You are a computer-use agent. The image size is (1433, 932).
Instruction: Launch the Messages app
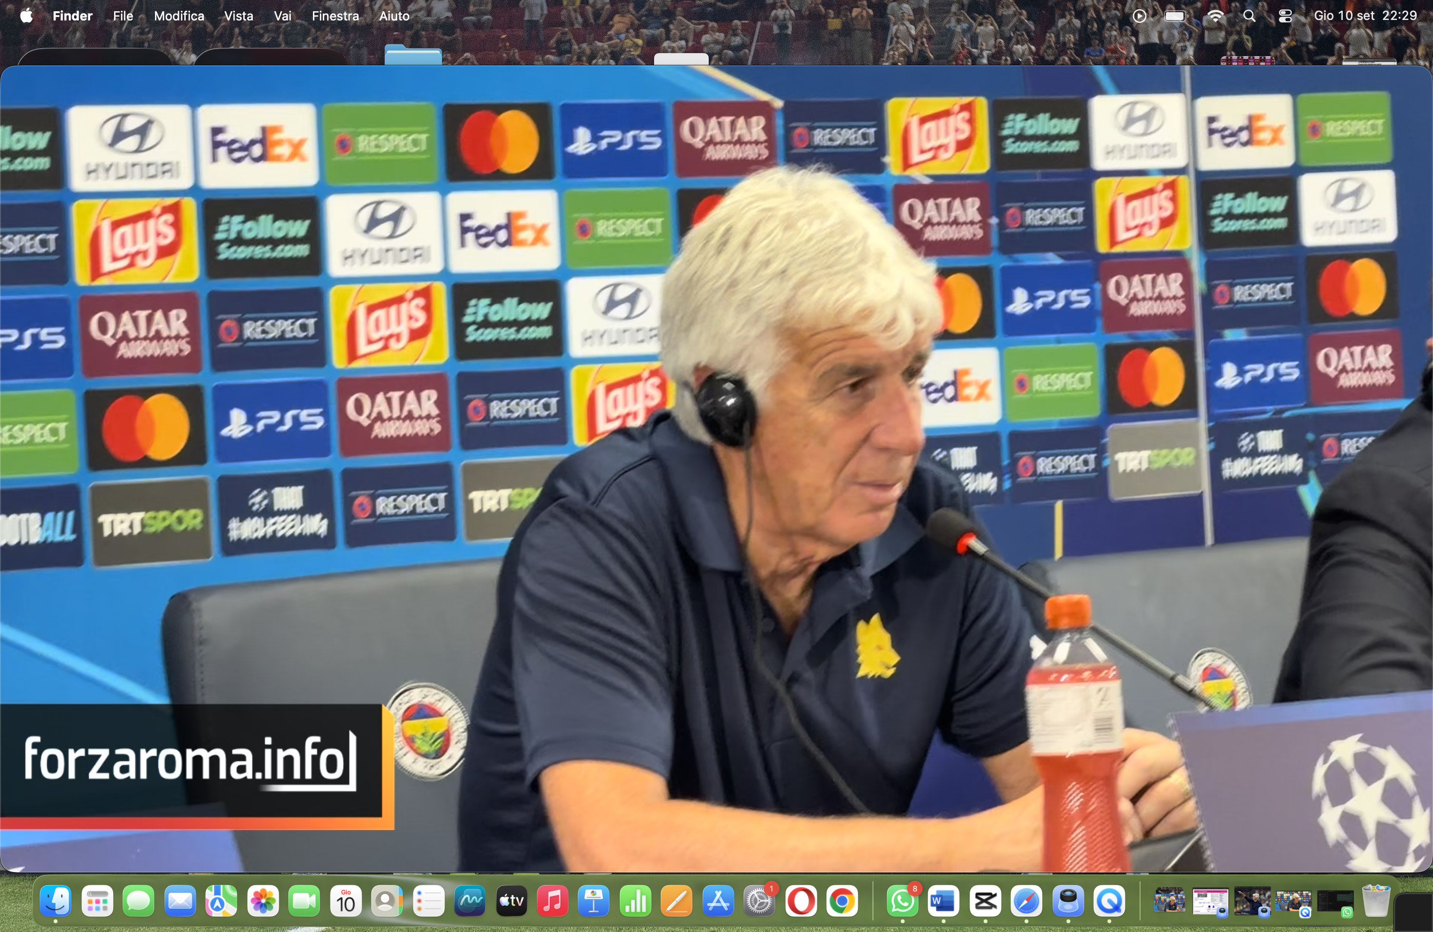138,901
